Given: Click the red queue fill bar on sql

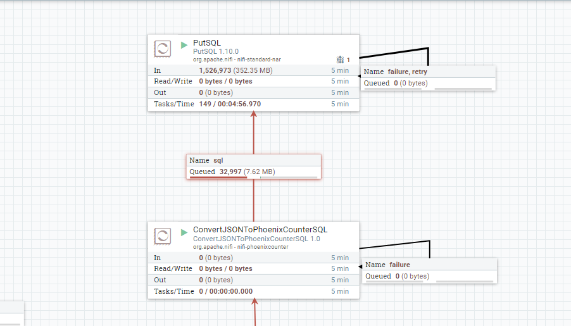Looking at the screenshot, I should pos(218,177).
